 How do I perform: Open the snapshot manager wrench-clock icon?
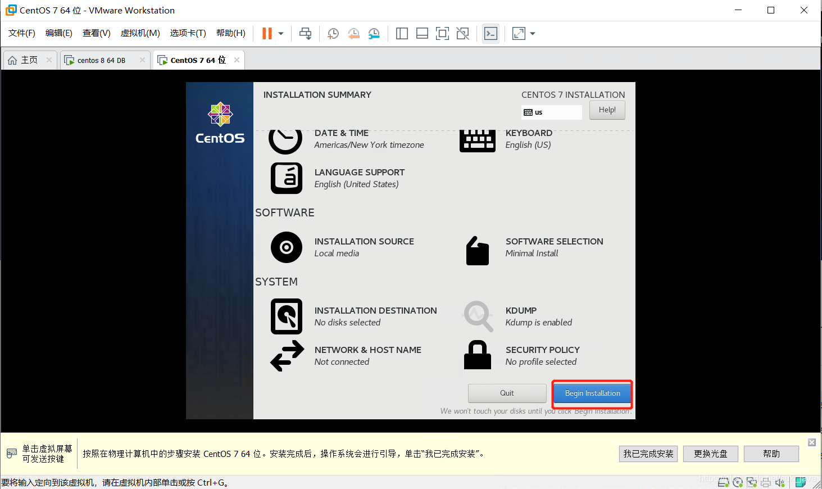(x=374, y=34)
